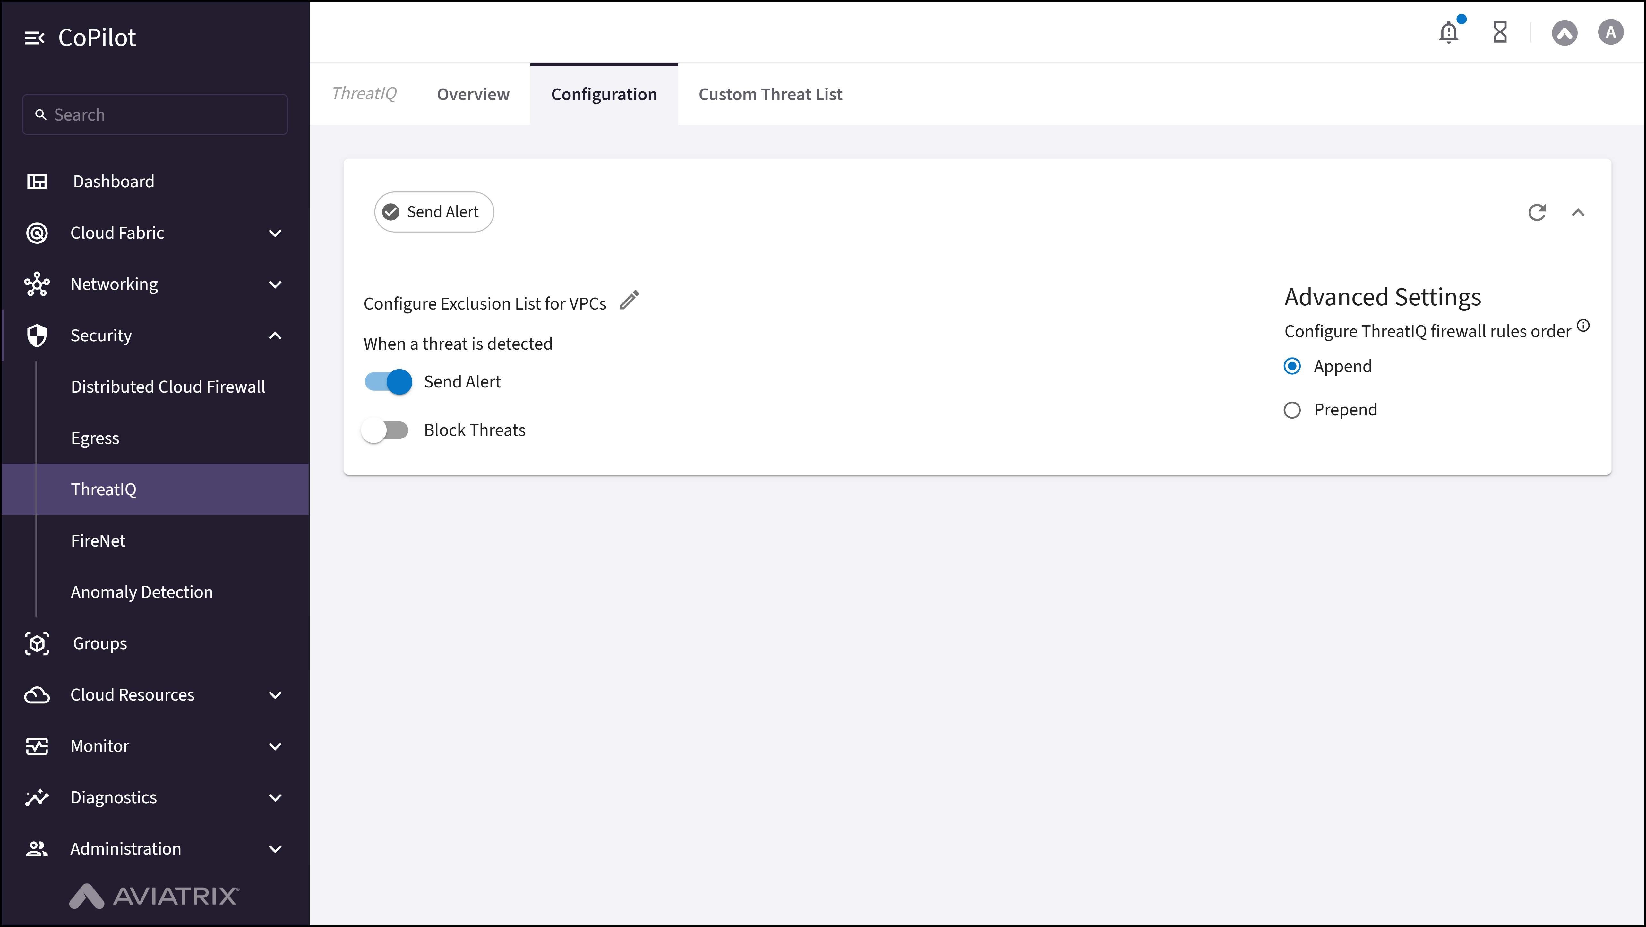Select the Prepend radio option
Viewport: 1646px width, 927px height.
click(1292, 410)
